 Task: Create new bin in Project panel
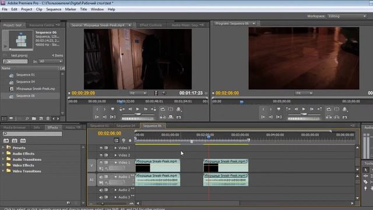(34, 118)
